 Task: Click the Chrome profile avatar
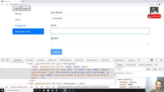(x=159, y=4)
